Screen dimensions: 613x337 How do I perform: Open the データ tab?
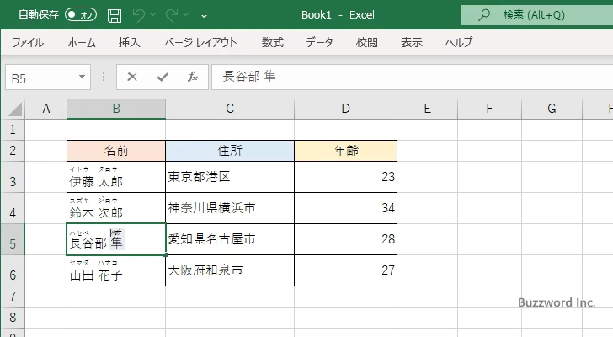[319, 42]
